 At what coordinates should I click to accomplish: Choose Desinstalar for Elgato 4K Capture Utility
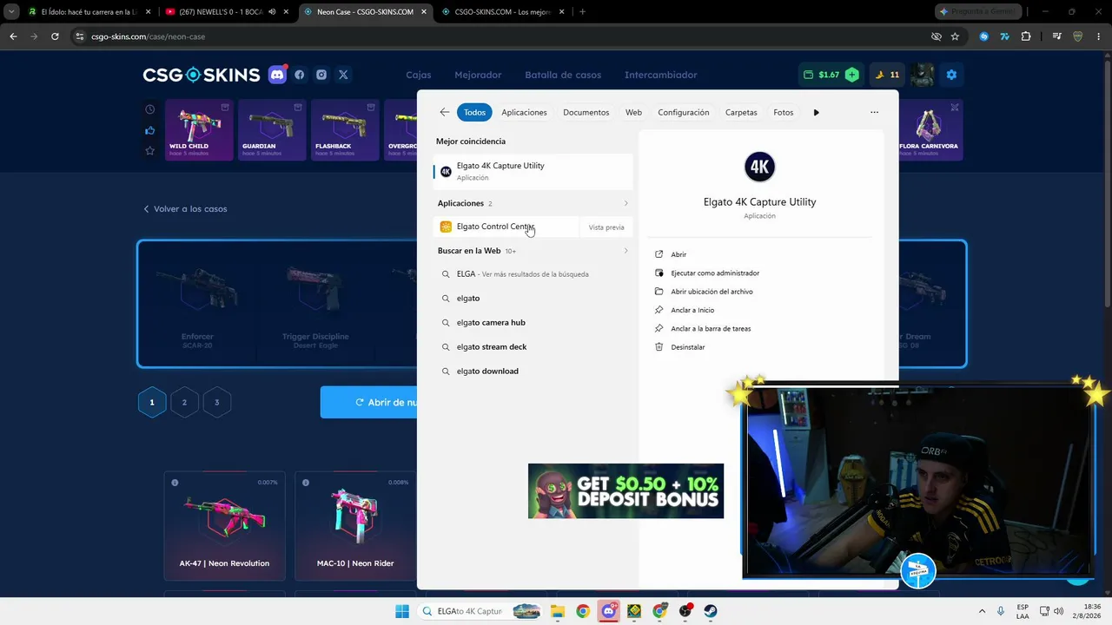pyautogui.click(x=688, y=347)
